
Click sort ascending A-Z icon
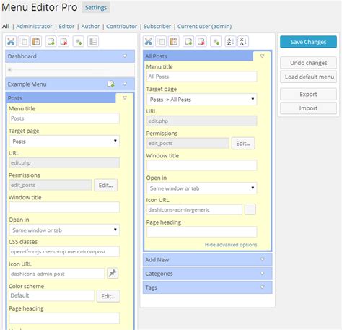[230, 42]
